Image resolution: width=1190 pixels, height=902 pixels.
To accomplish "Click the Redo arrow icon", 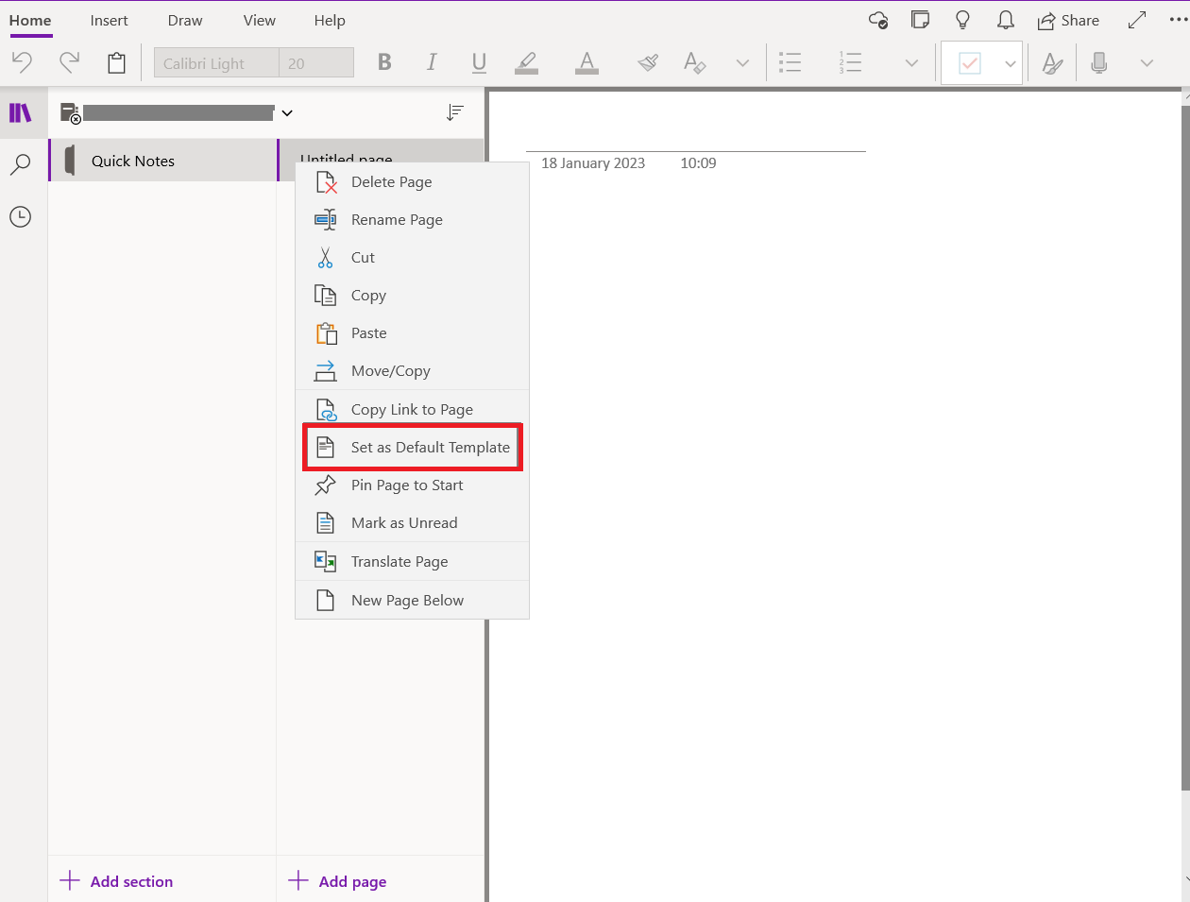I will 69,62.
